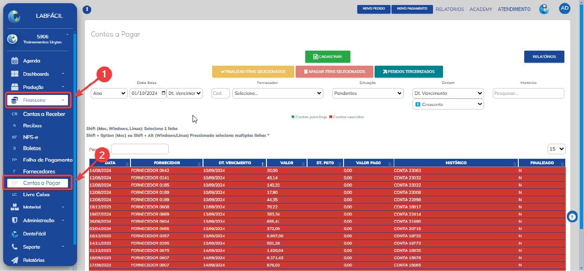Click the 5906 lab avatar icon
Screen dimensions: 584x271
[x=12, y=39]
